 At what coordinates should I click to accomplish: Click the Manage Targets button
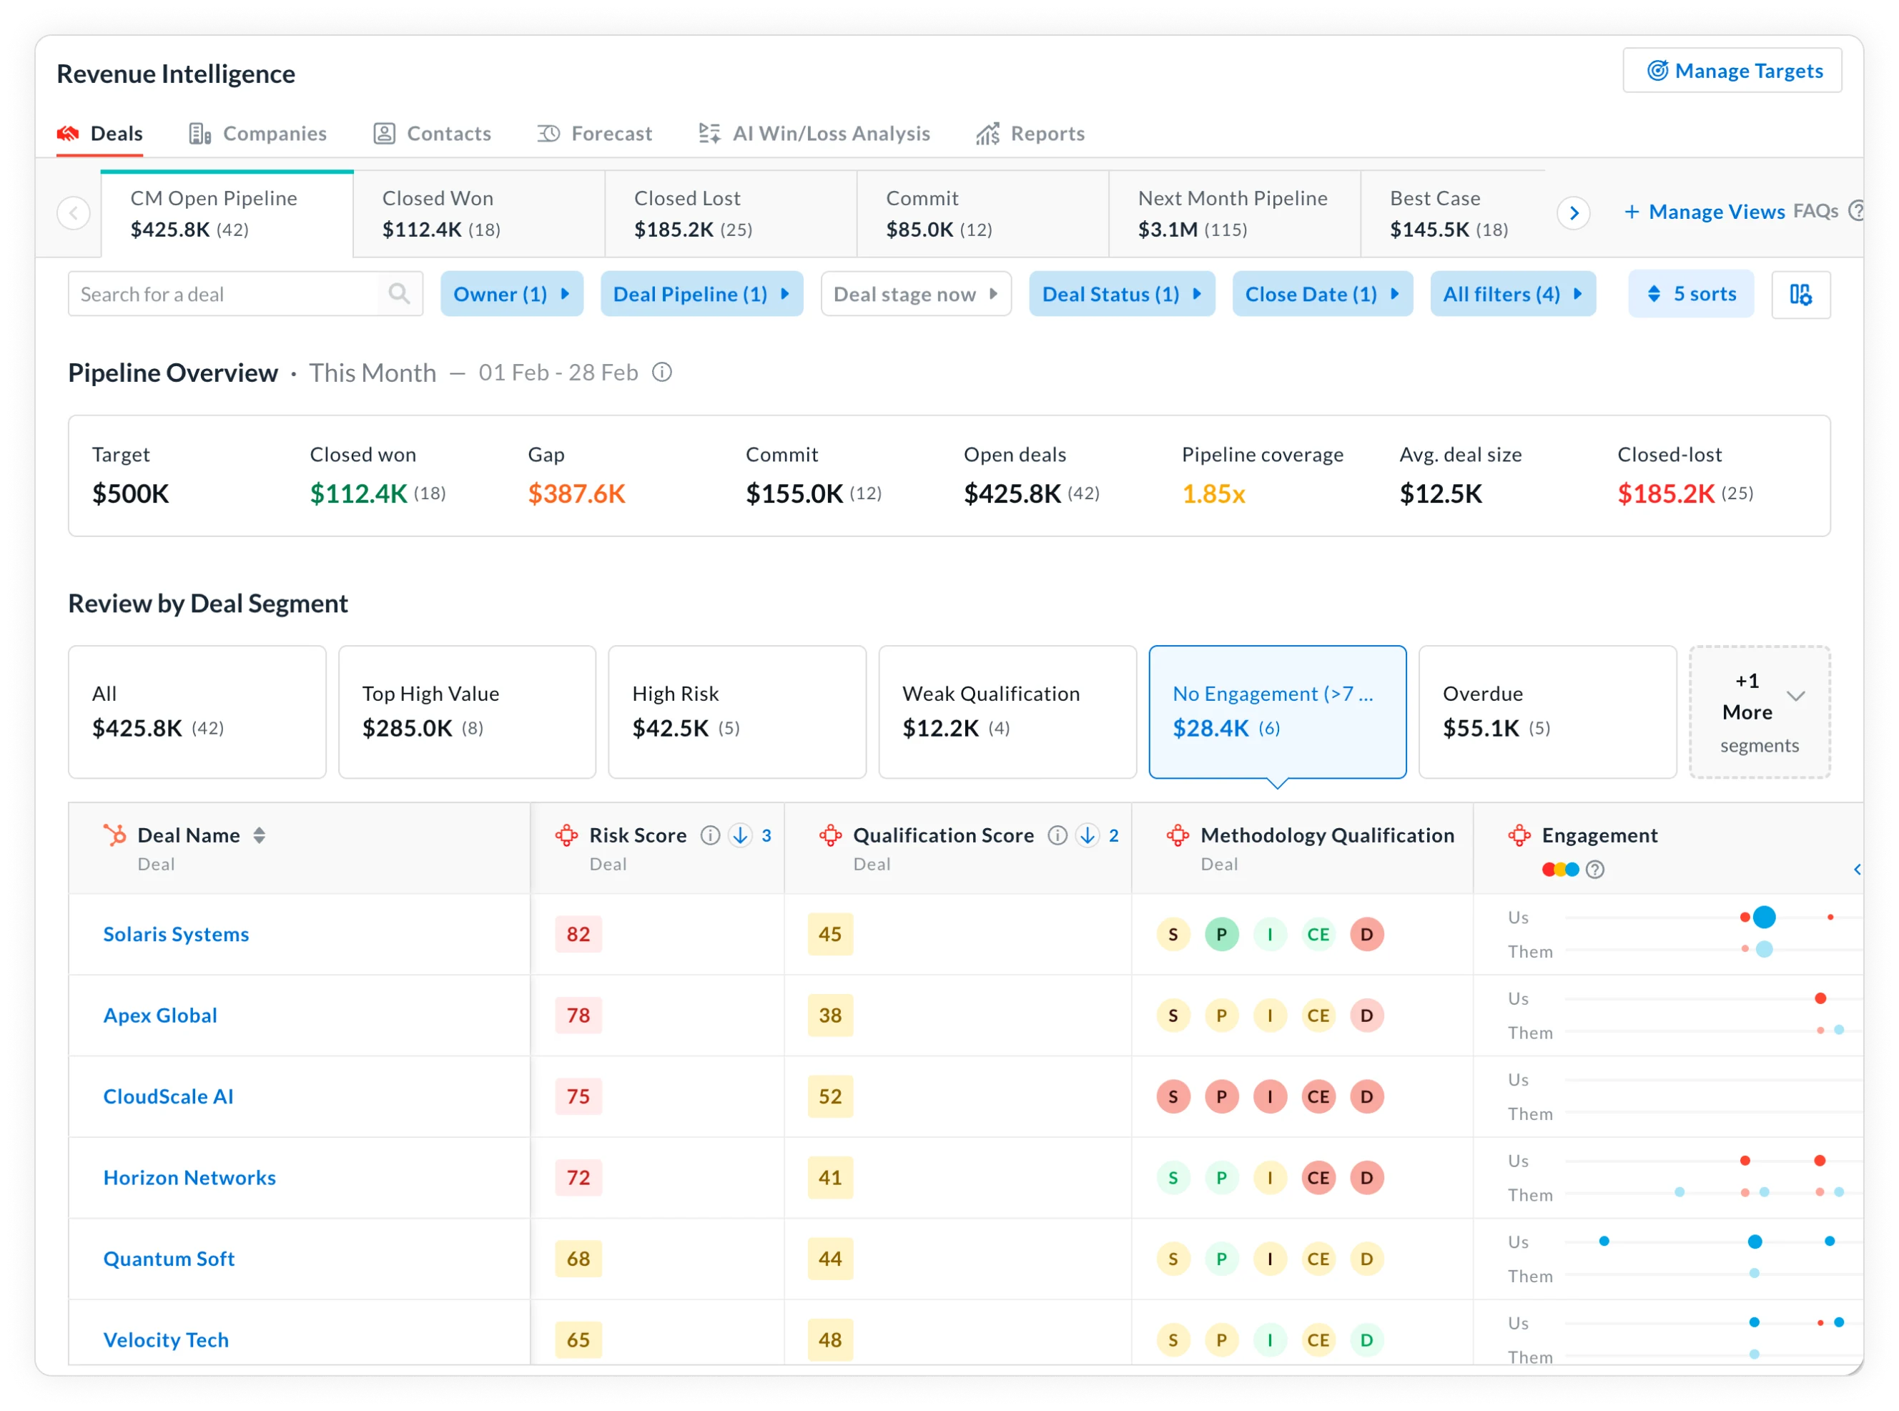pyautogui.click(x=1732, y=71)
